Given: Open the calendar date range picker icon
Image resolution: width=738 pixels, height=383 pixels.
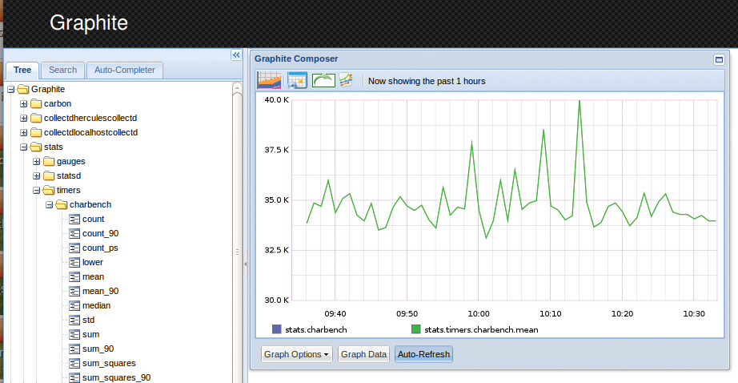Looking at the screenshot, I should [297, 80].
